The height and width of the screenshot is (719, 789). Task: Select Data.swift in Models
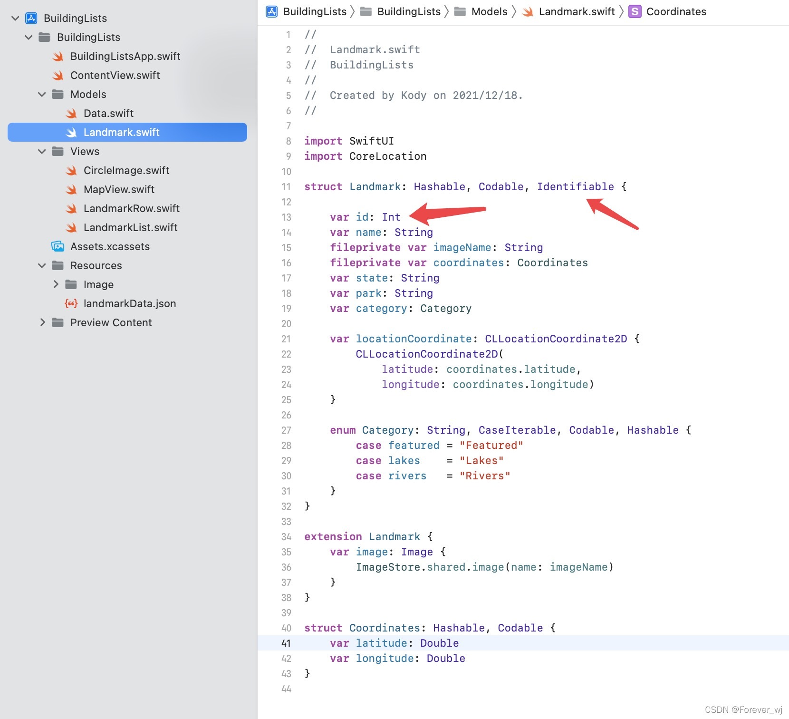[x=108, y=113]
